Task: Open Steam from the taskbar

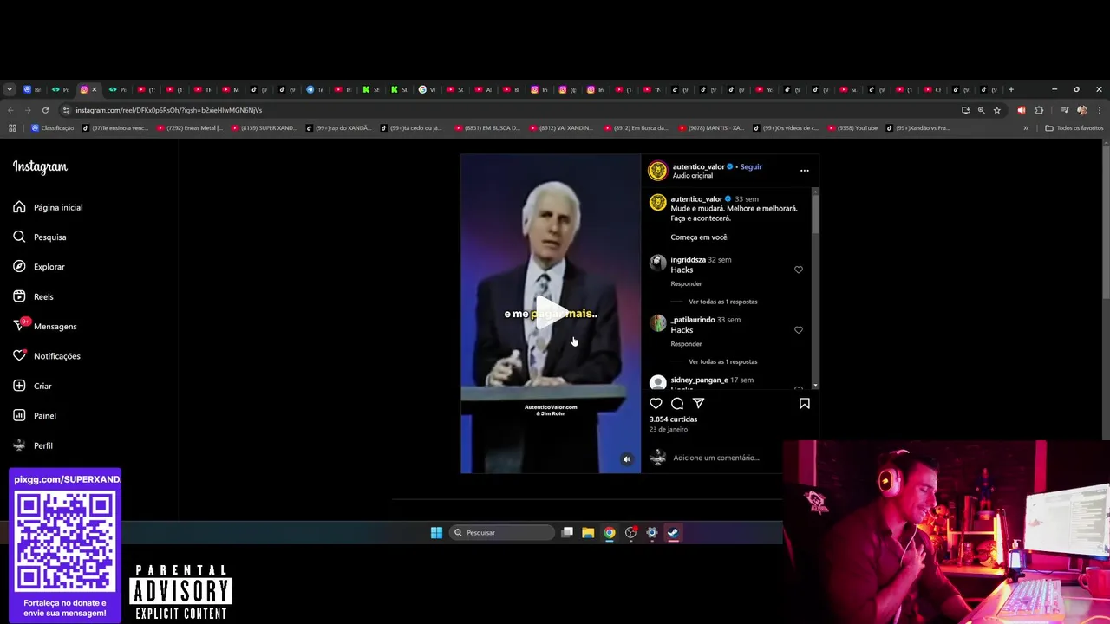Action: pyautogui.click(x=673, y=533)
